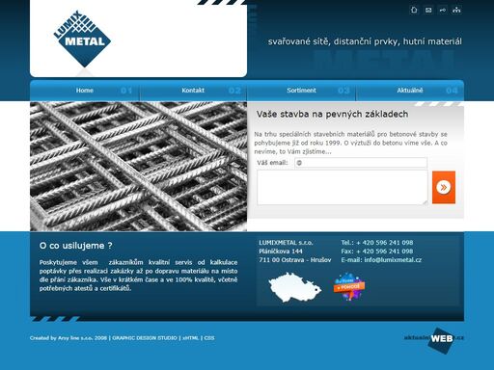Open the sitemap icon in header
This screenshot has height=370, width=494.
click(456, 10)
